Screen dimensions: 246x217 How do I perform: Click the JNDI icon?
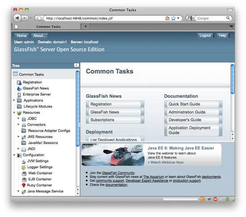point(24,149)
